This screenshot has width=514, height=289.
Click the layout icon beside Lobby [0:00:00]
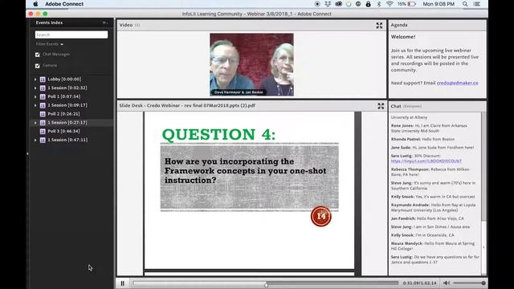click(x=43, y=79)
